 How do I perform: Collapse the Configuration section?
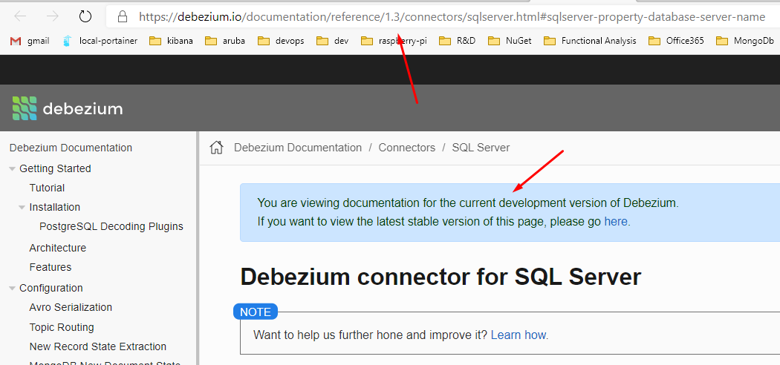coord(12,289)
